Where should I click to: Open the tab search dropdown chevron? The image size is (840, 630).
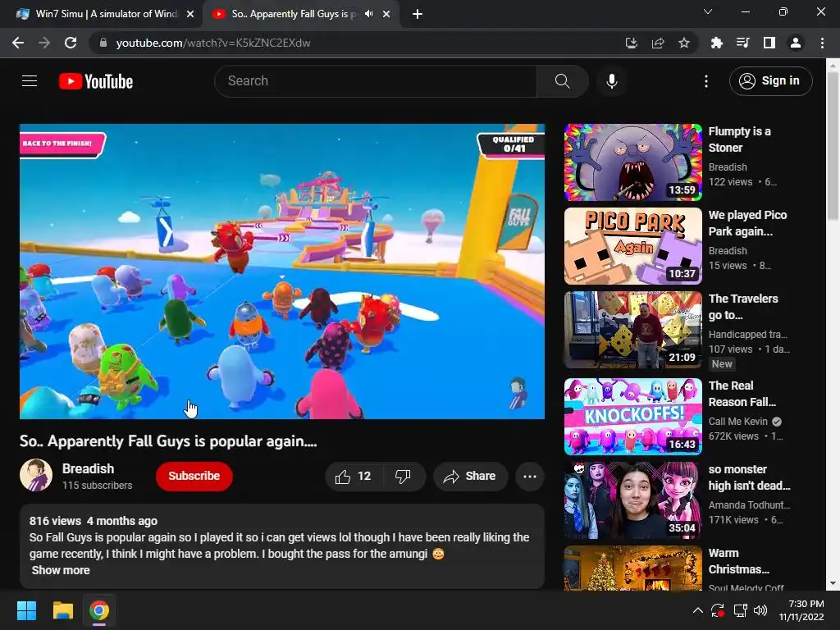(708, 11)
